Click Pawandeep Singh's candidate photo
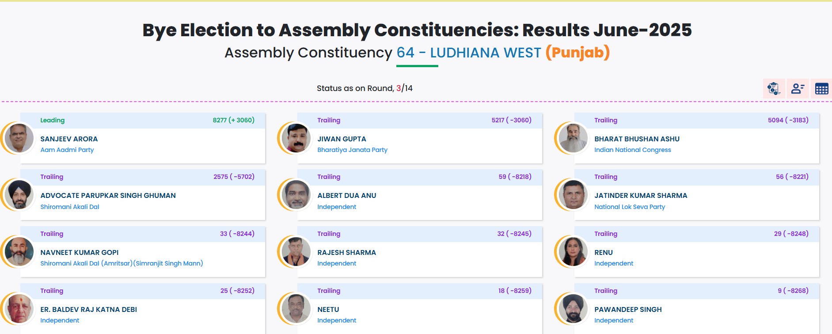This screenshot has height=334, width=832. [x=573, y=309]
